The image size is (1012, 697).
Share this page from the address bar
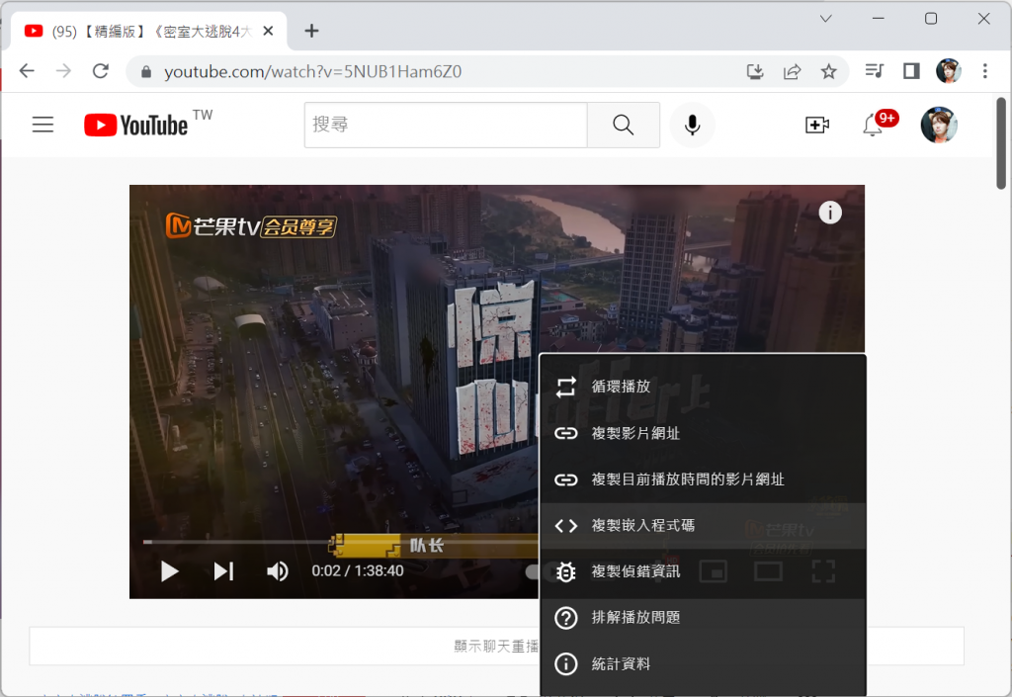click(792, 71)
